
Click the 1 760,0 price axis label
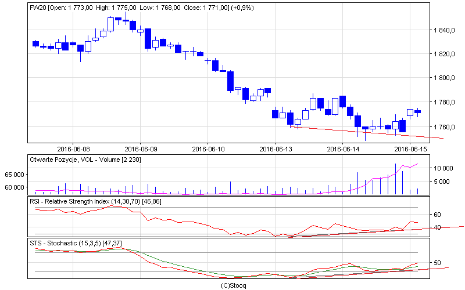[x=444, y=127]
